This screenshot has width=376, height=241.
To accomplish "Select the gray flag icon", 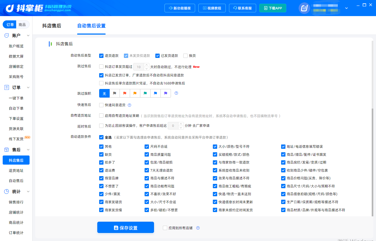I will pos(114,93).
